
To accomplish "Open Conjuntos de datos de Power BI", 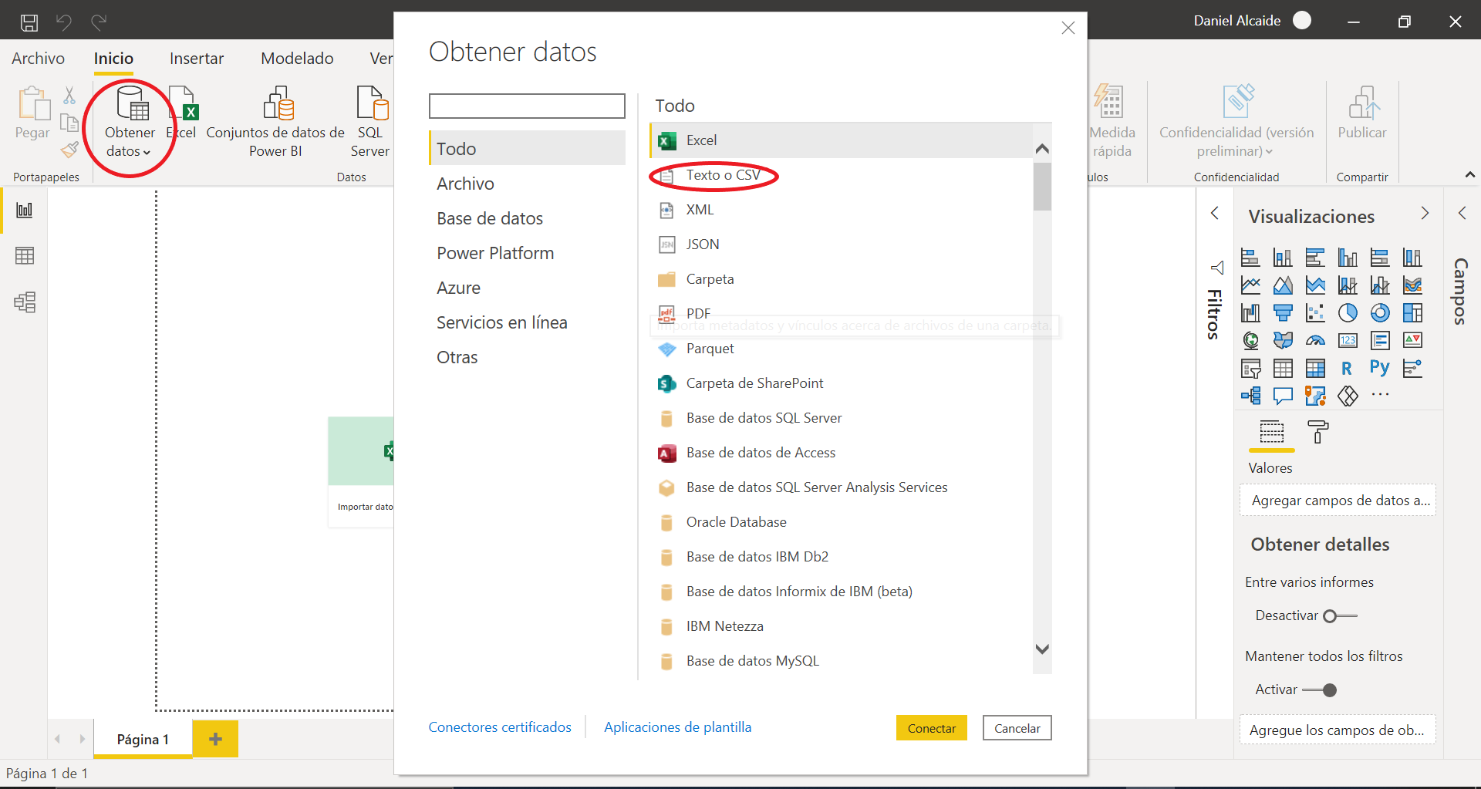I will (x=275, y=122).
